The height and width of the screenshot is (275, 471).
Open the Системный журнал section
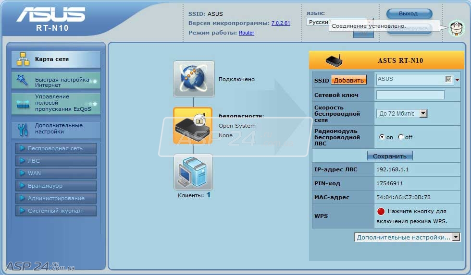click(x=56, y=211)
